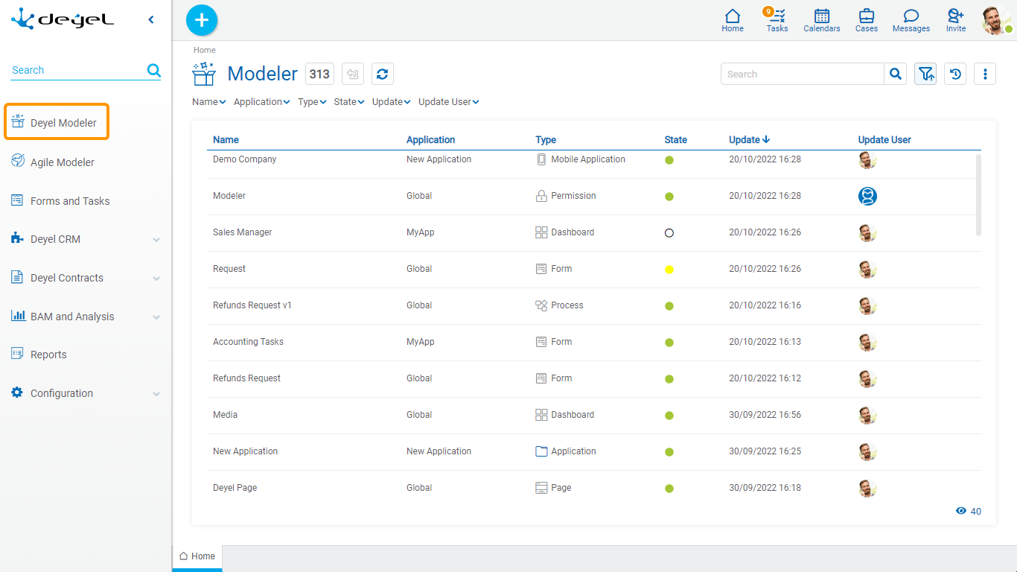Open the Update User filter dropdown
Screen dimensions: 1017x572
click(448, 102)
